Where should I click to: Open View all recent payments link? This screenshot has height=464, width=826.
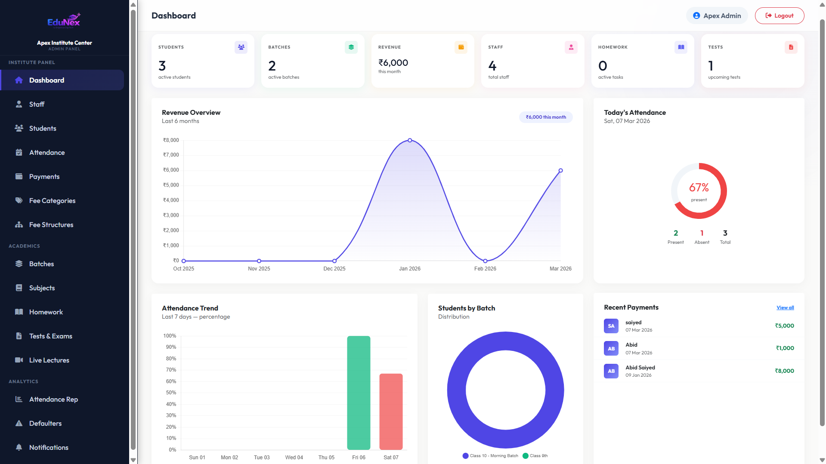pyautogui.click(x=785, y=308)
